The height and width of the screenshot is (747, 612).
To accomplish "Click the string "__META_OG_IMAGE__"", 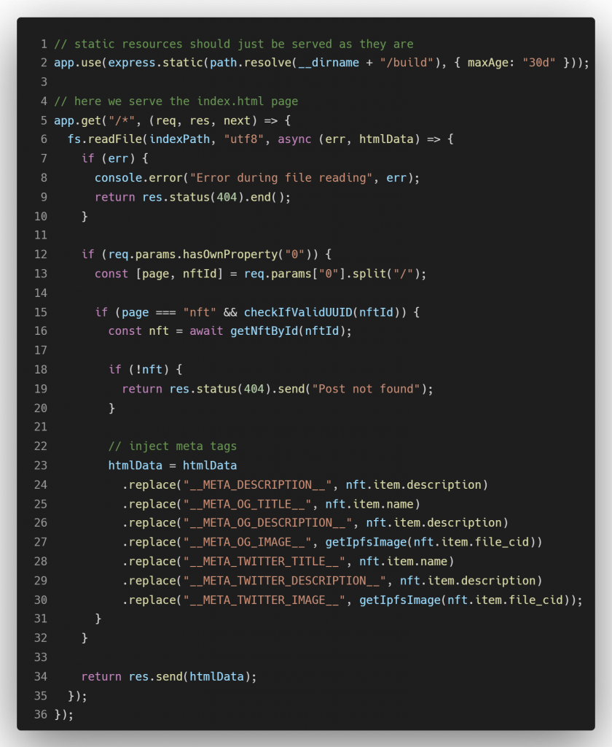I will tap(247, 542).
